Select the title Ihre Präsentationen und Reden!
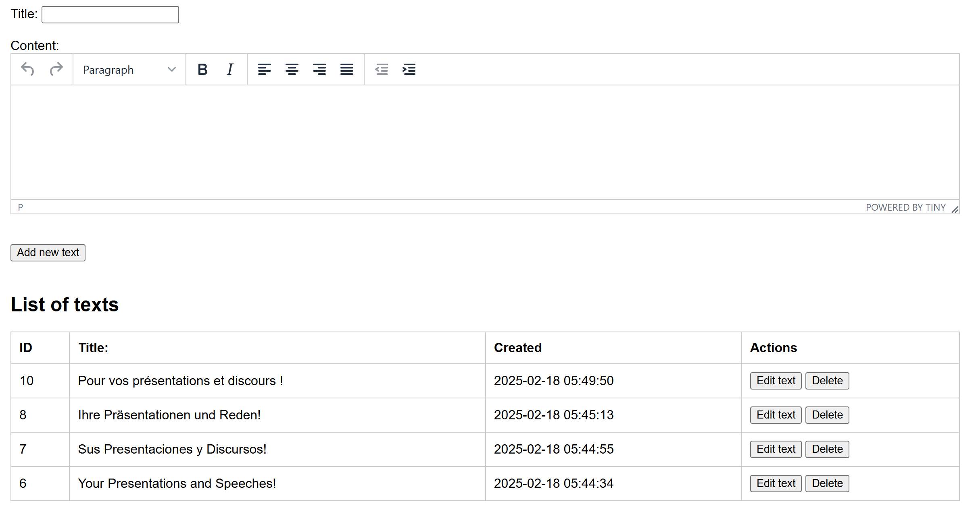This screenshot has width=974, height=514. click(x=169, y=415)
